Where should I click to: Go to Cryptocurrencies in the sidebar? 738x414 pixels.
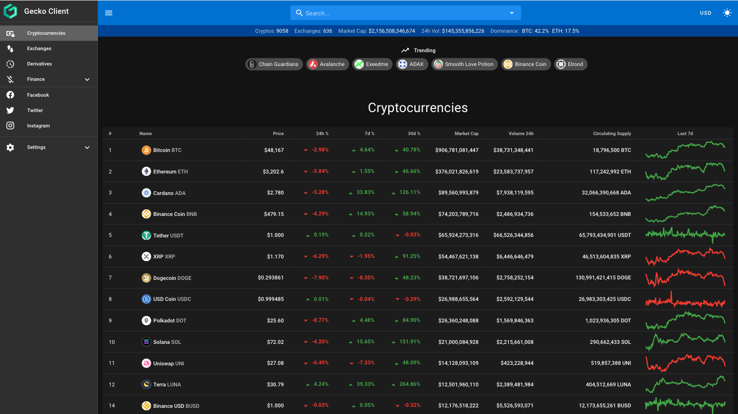(49, 33)
